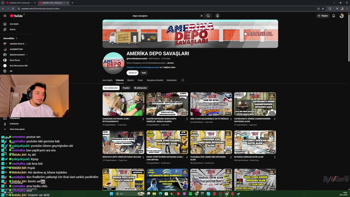350x197 pixels.
Task: Search within channel using the magnifier icon
Action: [183, 80]
